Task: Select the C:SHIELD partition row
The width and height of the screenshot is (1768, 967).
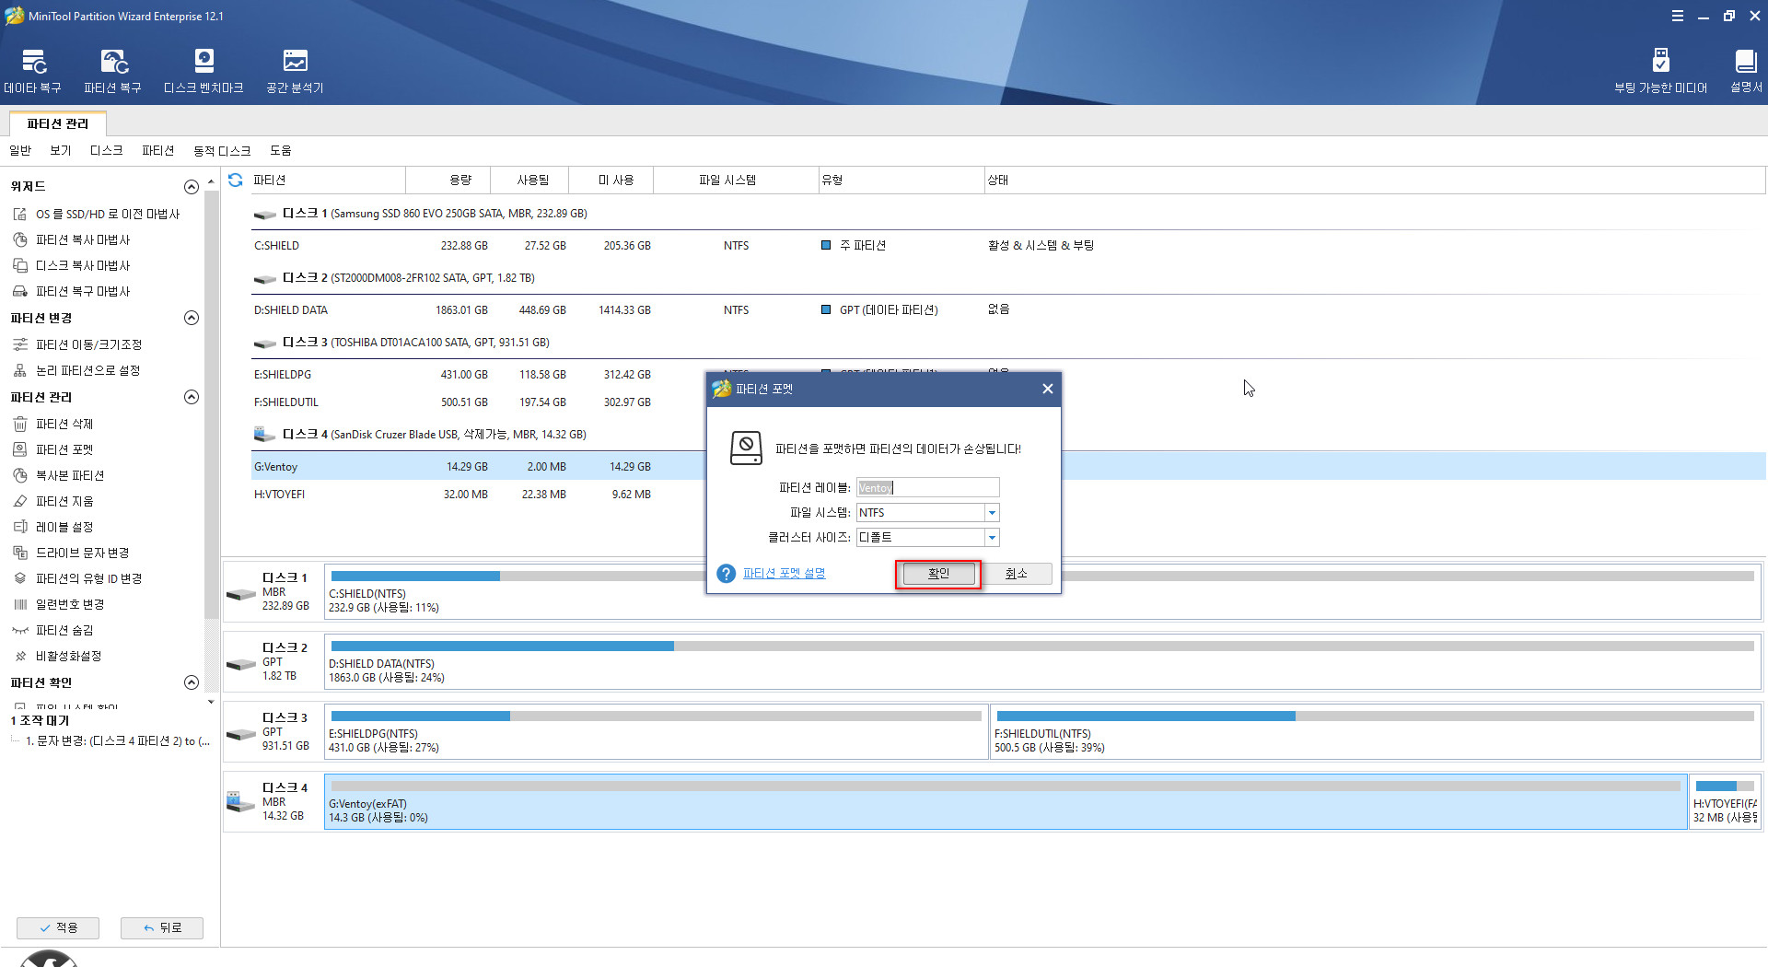Action: [x=1007, y=246]
